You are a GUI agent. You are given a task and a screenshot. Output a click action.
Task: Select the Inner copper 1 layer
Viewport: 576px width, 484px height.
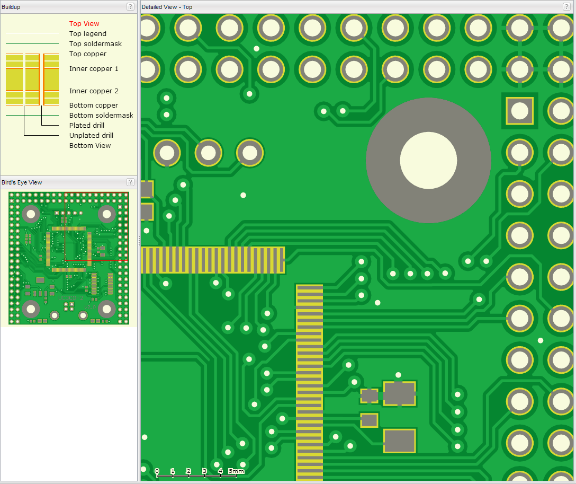tap(94, 69)
